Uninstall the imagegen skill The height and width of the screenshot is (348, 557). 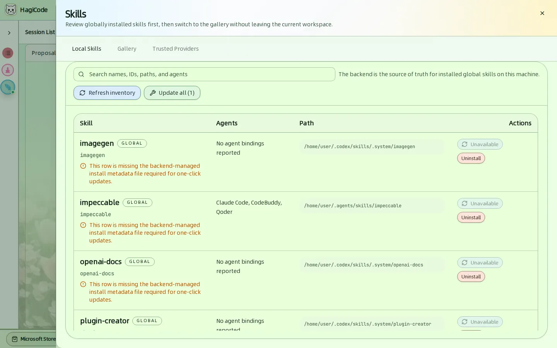[471, 158]
